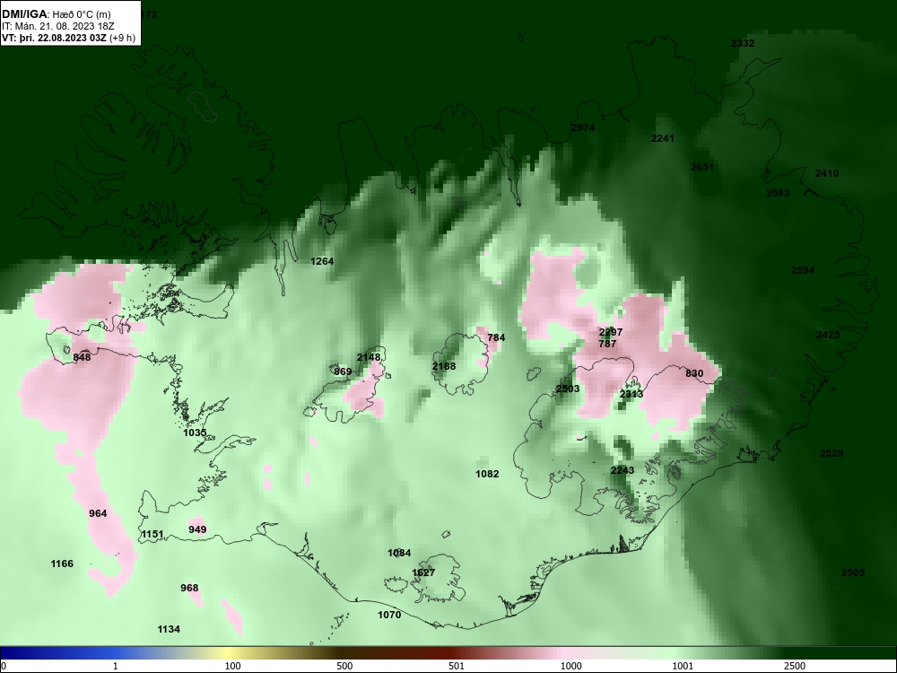The image size is (897, 673).
Task: Click the map value 1084
Action: pyautogui.click(x=399, y=553)
